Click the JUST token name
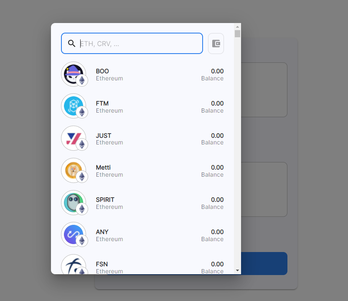 pyautogui.click(x=104, y=136)
